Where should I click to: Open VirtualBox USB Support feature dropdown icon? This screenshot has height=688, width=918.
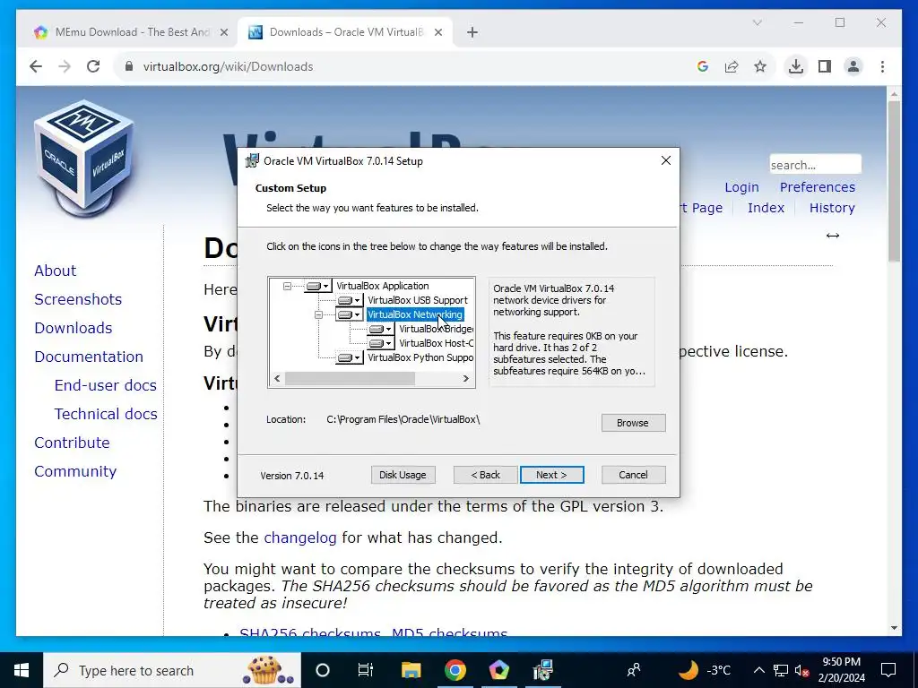pyautogui.click(x=350, y=300)
